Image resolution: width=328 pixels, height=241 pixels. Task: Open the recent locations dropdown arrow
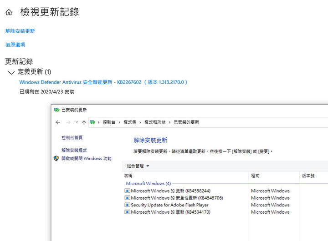(x=77, y=122)
